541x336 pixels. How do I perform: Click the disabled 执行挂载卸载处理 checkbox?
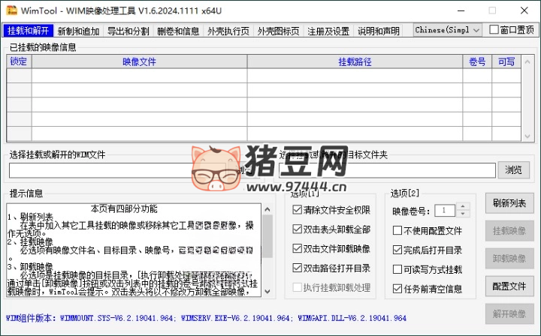297,287
